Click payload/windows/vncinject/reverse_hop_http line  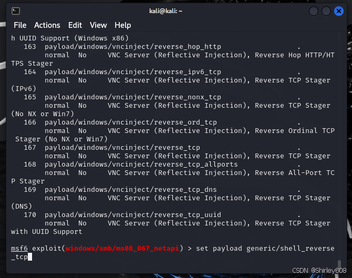[133, 47]
